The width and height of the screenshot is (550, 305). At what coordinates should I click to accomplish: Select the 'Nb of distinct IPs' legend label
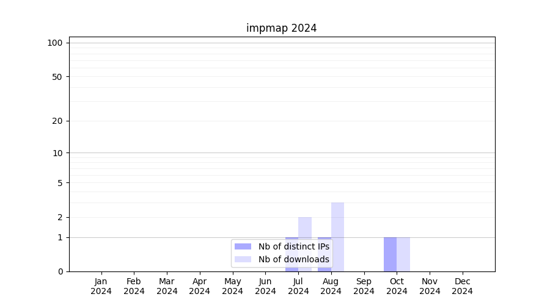pyautogui.click(x=293, y=246)
